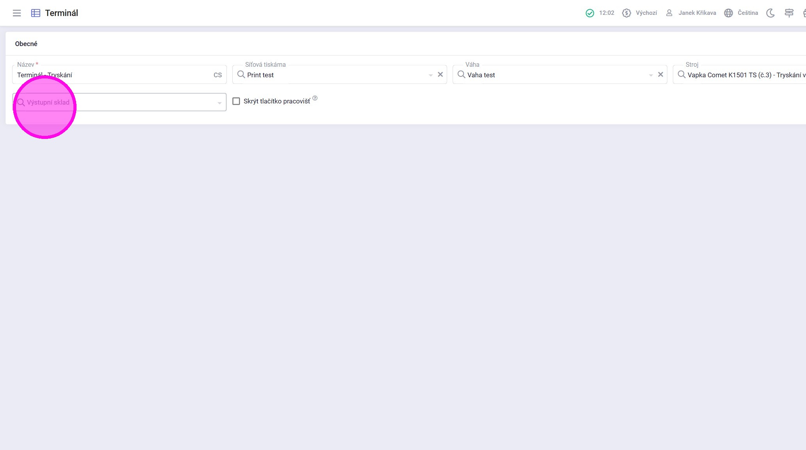Viewport: 806px width, 450px height.
Task: Click the Janek Křikava user name
Action: click(697, 13)
